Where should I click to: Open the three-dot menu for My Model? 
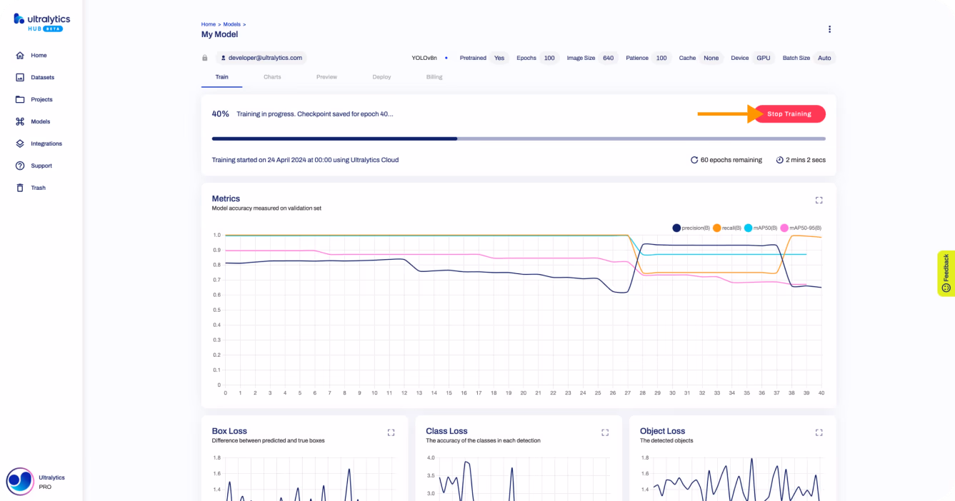click(x=829, y=29)
